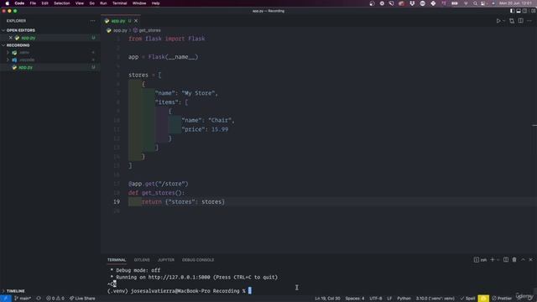This screenshot has height=302, width=537.
Task: Select the TERMINAL panel tab
Action: click(x=117, y=260)
